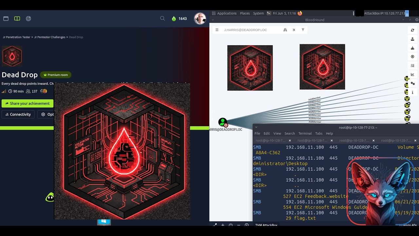The height and width of the screenshot is (236, 419).
Task: Open terminal Tabs menu
Action: [319, 133]
